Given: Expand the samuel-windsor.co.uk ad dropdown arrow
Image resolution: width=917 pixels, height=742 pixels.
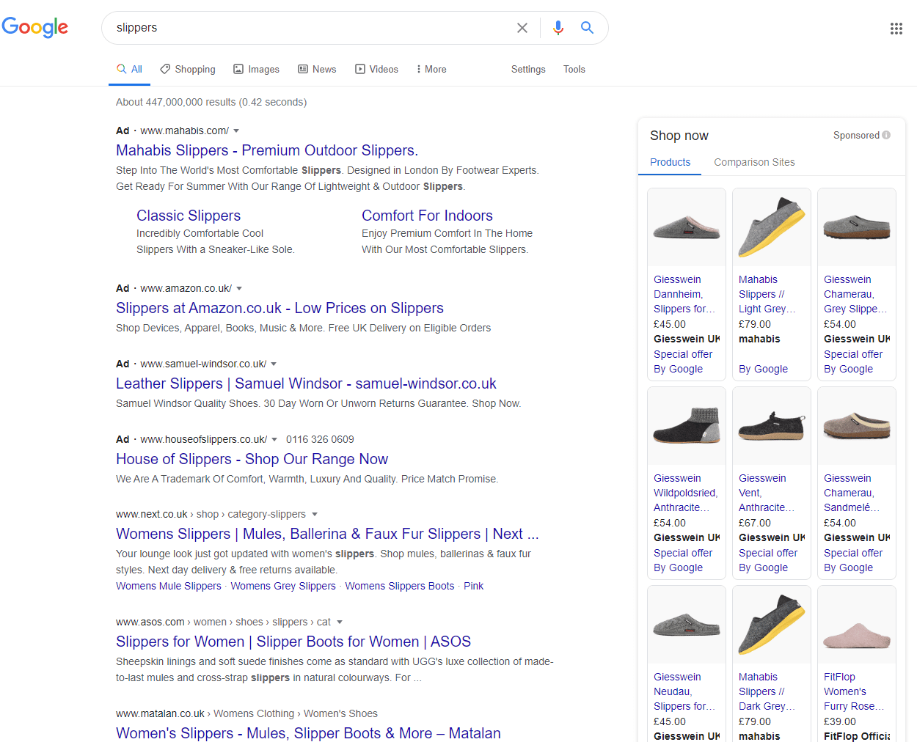Looking at the screenshot, I should point(274,364).
